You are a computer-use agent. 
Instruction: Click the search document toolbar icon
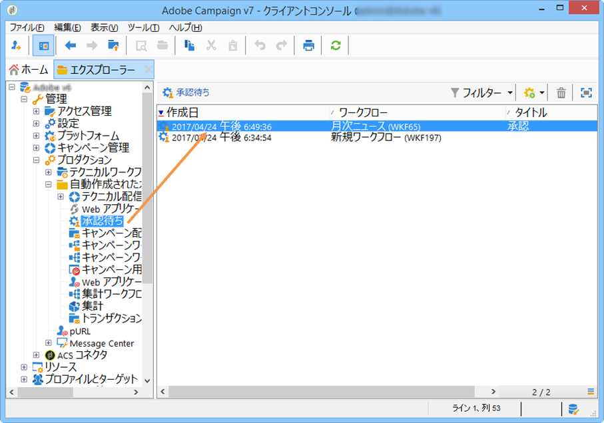(x=141, y=46)
